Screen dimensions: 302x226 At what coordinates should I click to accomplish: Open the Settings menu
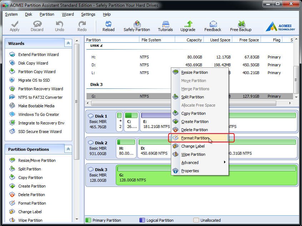coord(88,14)
